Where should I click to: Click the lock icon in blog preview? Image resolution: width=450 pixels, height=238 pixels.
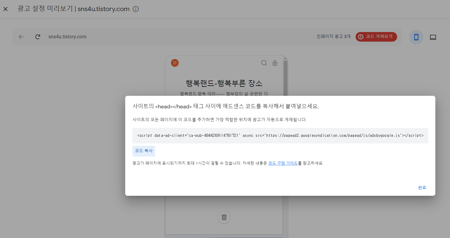point(275,63)
